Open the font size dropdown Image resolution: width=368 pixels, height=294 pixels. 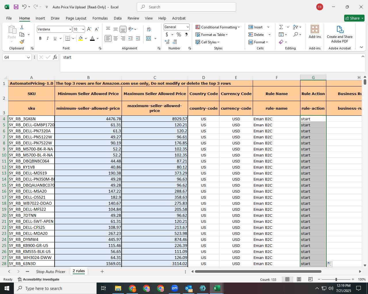[83, 29]
